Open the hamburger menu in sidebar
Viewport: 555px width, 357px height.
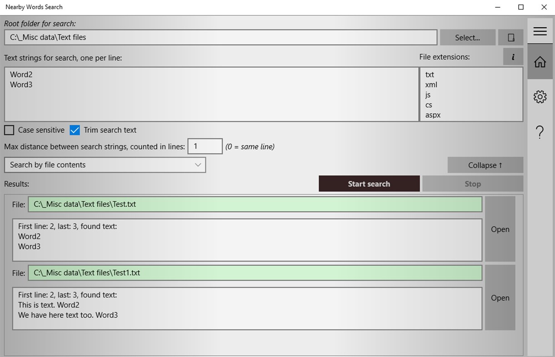coord(540,31)
